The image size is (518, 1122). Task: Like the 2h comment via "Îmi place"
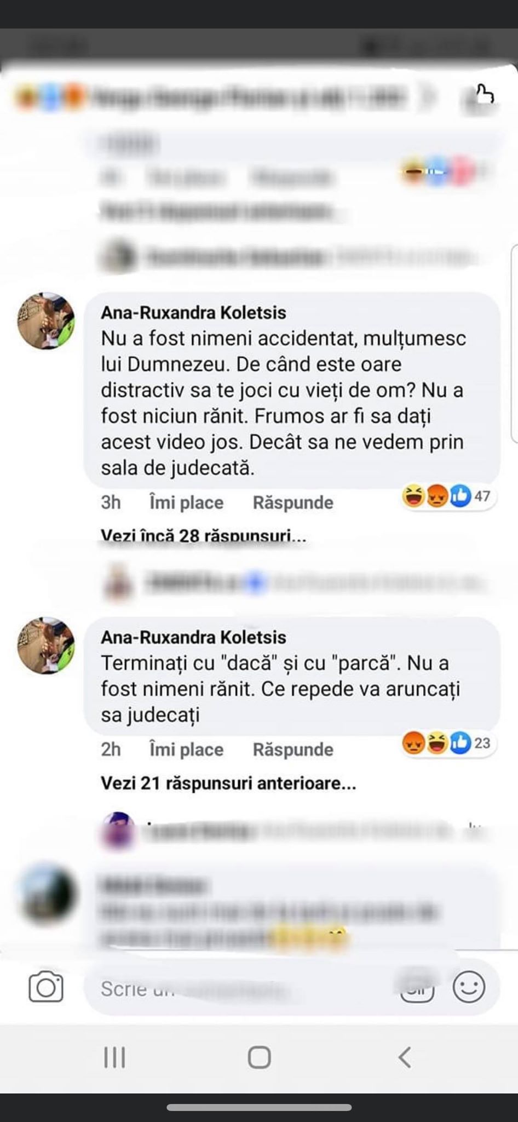(186, 749)
